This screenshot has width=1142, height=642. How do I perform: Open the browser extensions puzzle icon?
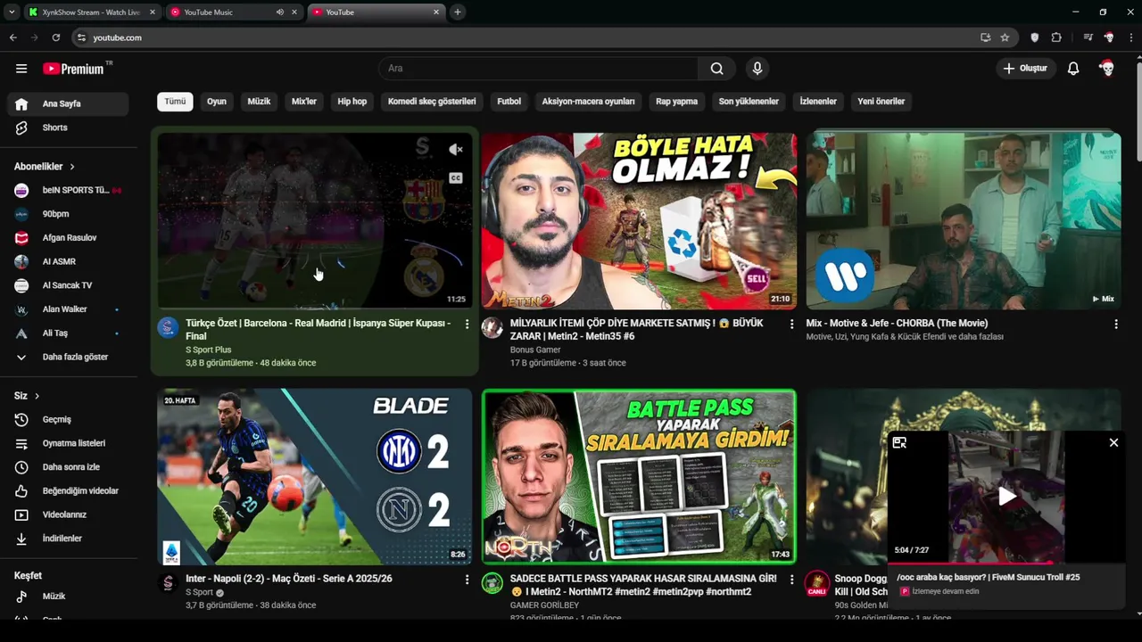click(1056, 37)
